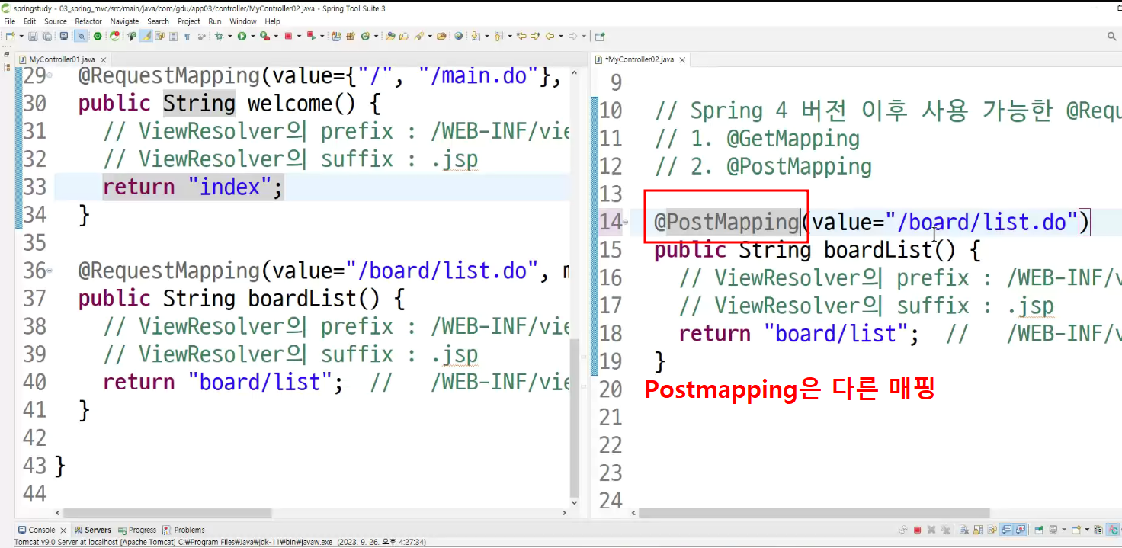Open the Display Selected Console dropdown arrow

1064,530
